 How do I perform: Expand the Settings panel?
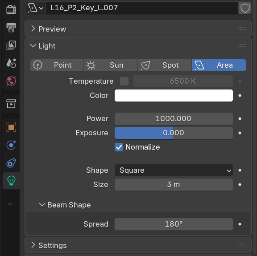point(138,245)
